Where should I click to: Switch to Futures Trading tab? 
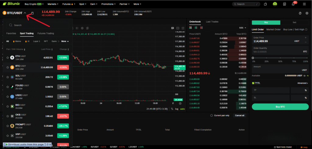point(46,33)
